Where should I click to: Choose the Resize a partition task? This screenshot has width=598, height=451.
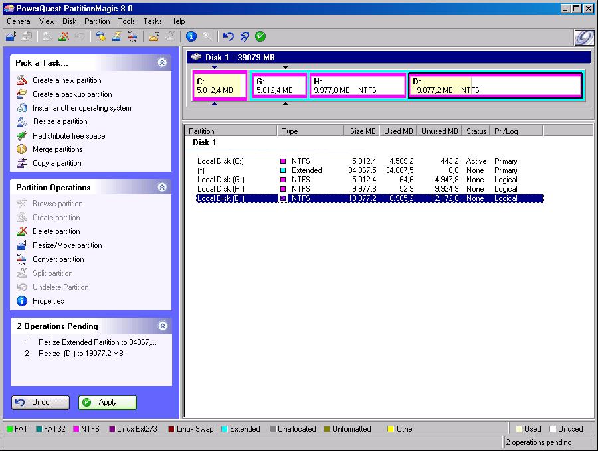(60, 121)
